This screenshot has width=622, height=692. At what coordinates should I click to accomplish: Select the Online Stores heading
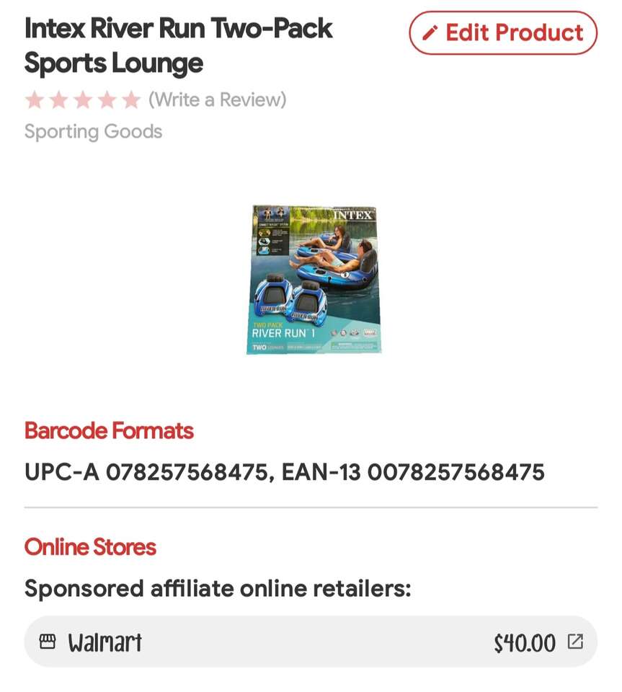point(90,547)
